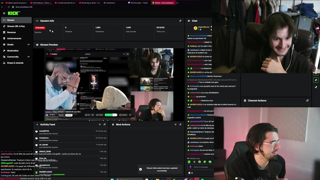Select the Sub Counts value 1,030
320x180 pixels.
tap(128, 27)
